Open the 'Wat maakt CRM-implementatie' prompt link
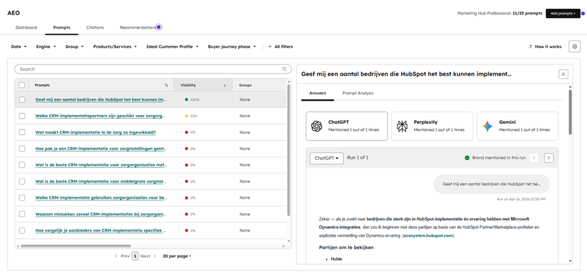This screenshot has width=587, height=276. click(x=96, y=132)
